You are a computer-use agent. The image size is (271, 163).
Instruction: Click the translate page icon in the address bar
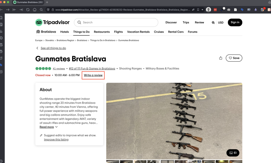pos(193,10)
